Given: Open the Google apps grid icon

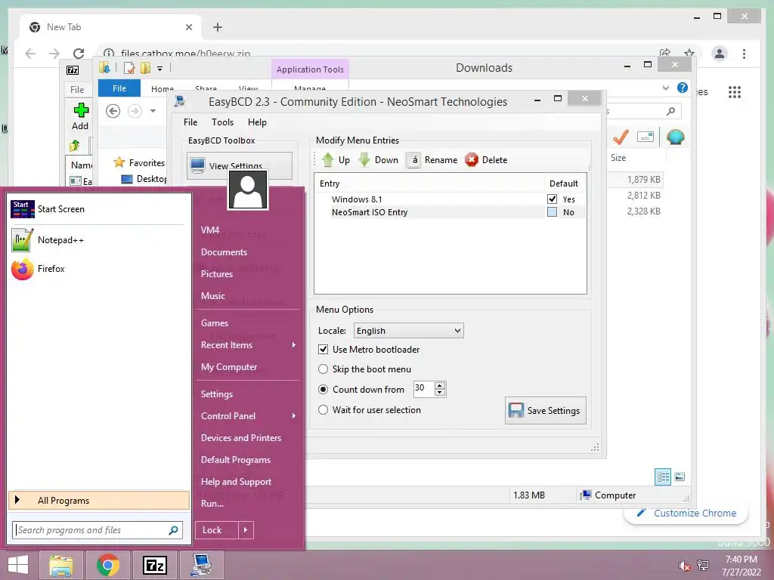Looking at the screenshot, I should [x=735, y=91].
